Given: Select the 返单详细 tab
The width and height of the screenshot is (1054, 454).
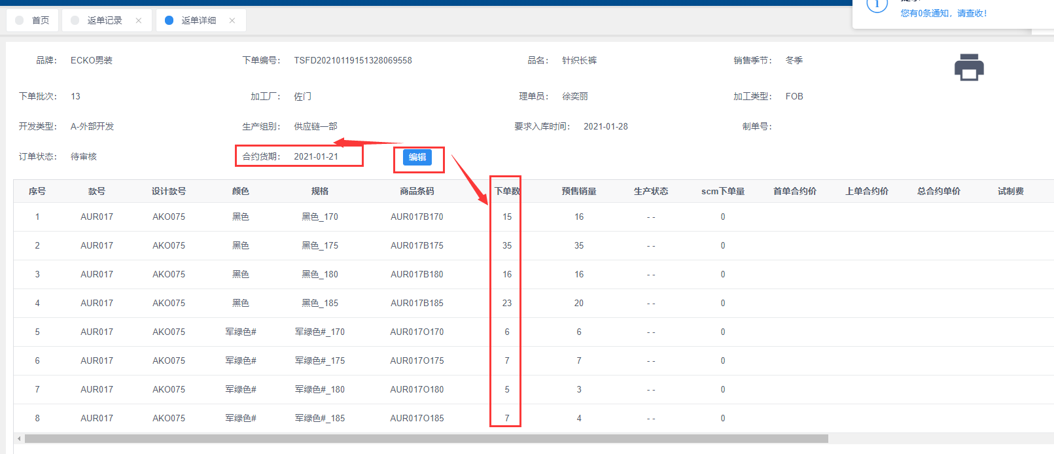Looking at the screenshot, I should [x=198, y=20].
